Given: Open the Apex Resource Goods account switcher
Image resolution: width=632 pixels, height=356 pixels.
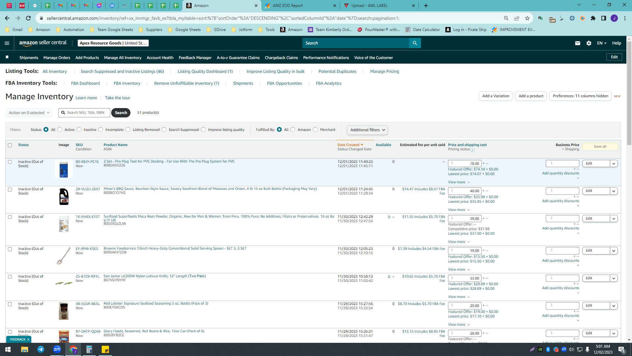Looking at the screenshot, I should 113,43.
